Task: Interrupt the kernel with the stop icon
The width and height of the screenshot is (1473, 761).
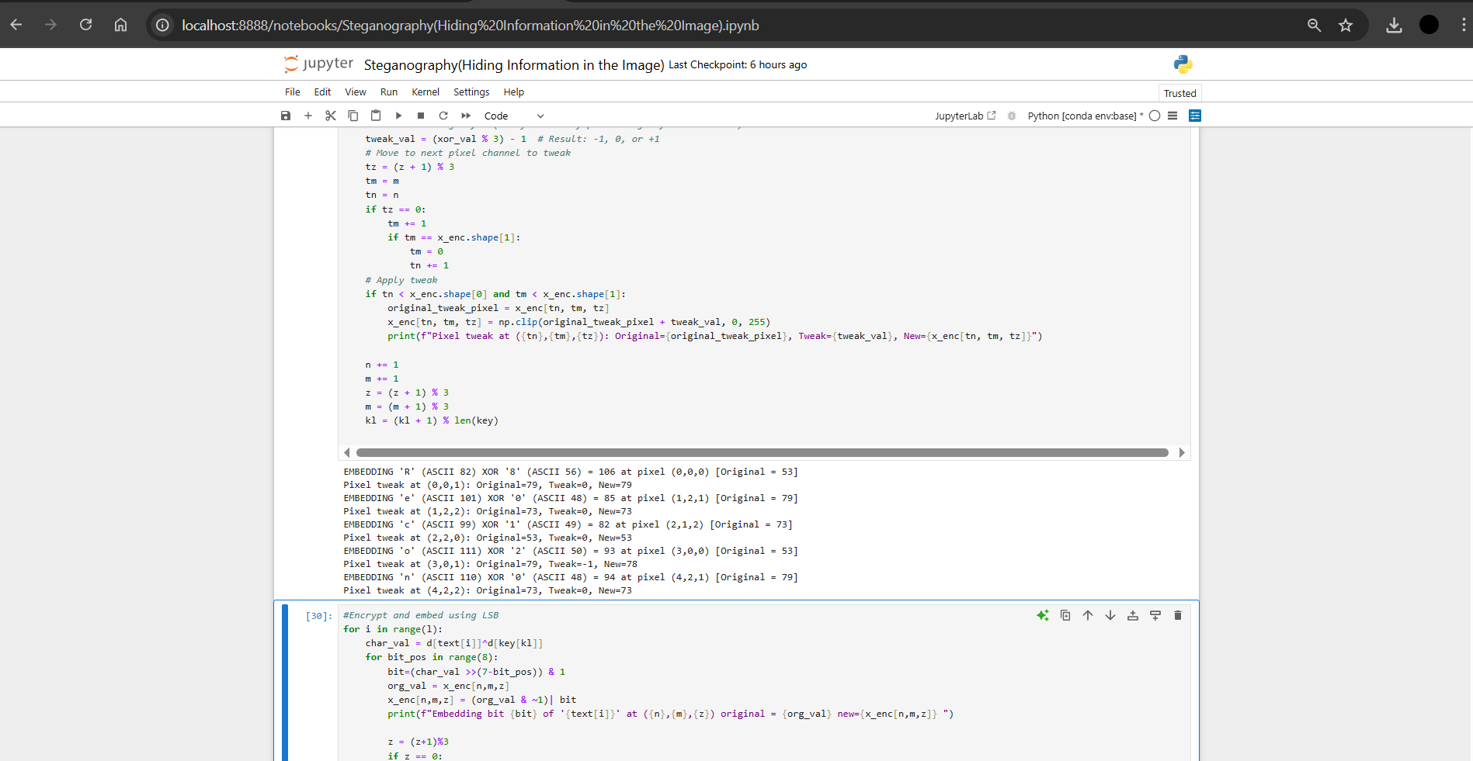Action: click(421, 116)
